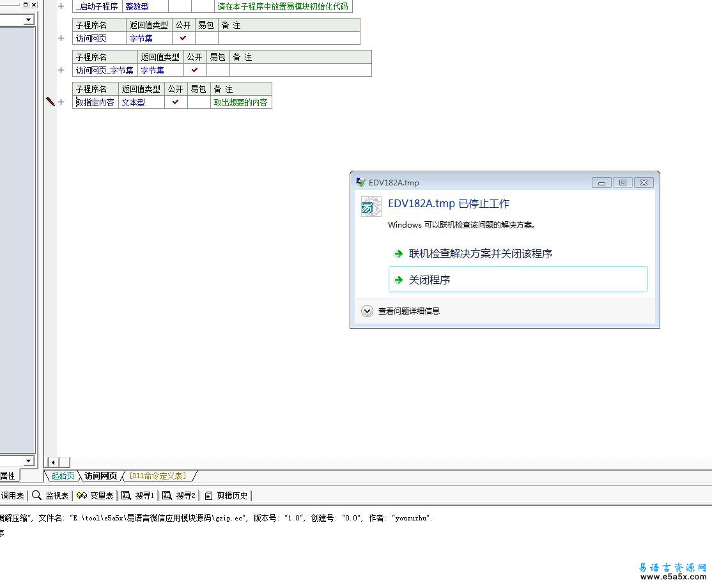
Task: Click the 变量表 binoculars icon
Action: coord(82,495)
